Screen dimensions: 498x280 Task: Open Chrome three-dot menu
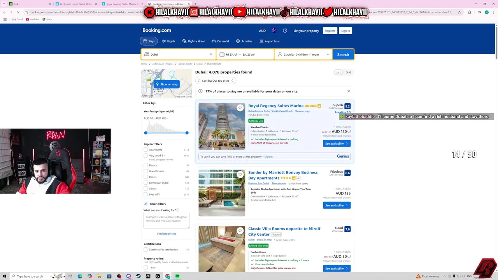coord(493,12)
